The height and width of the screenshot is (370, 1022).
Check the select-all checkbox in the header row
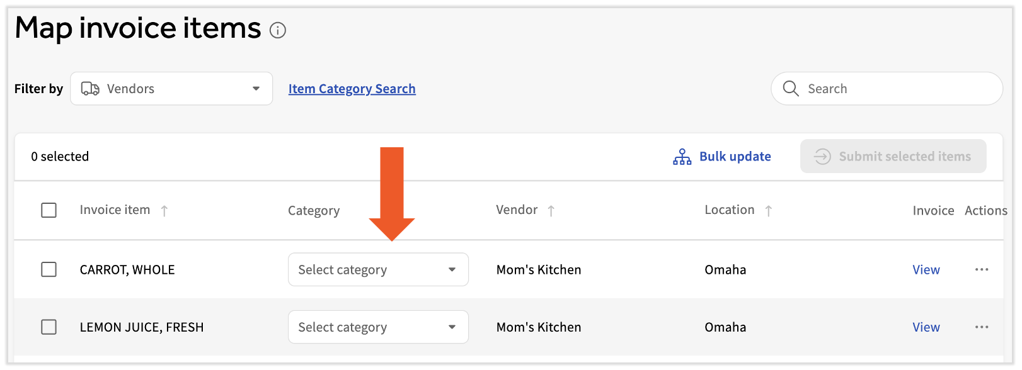49,210
